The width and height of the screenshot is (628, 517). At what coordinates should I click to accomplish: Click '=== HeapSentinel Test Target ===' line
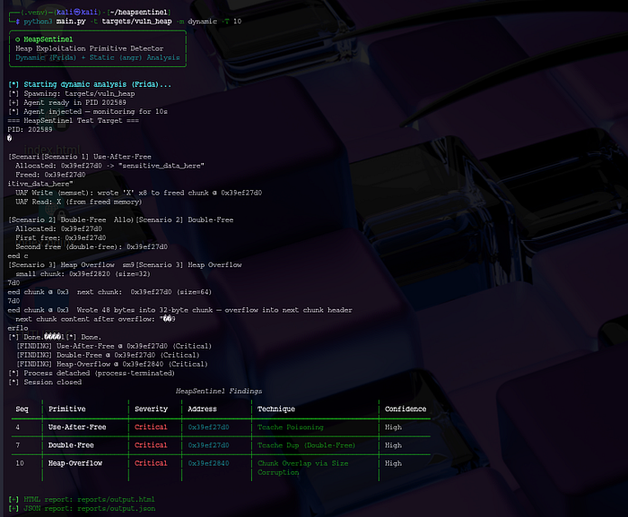74,120
